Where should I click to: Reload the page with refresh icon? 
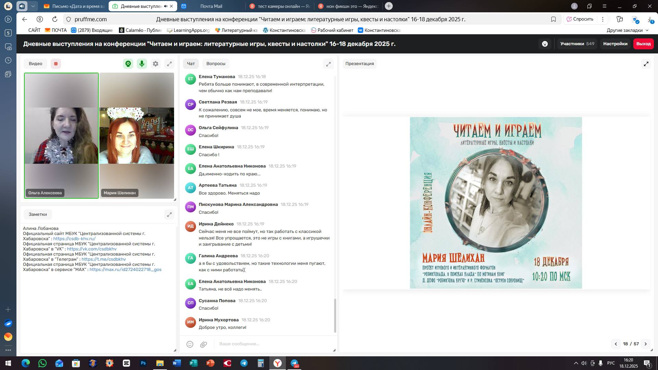(55, 20)
